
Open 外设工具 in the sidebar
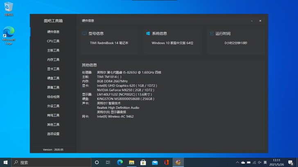53,106
